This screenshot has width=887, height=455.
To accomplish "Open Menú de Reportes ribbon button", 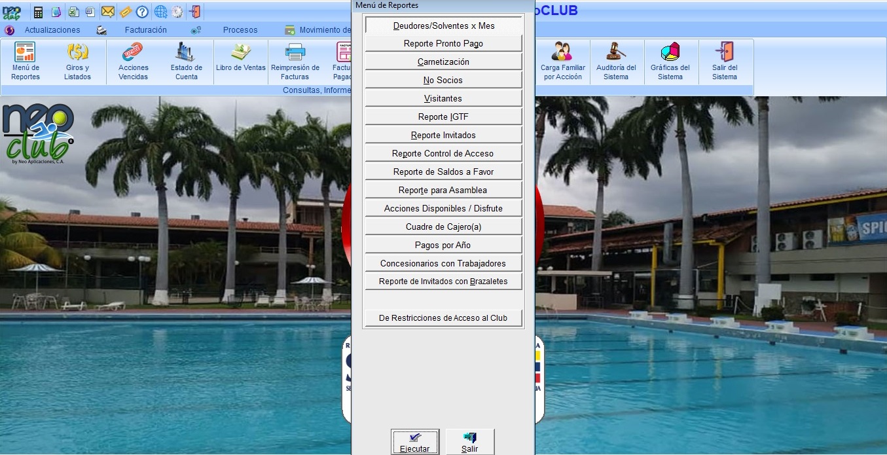I will pyautogui.click(x=26, y=62).
